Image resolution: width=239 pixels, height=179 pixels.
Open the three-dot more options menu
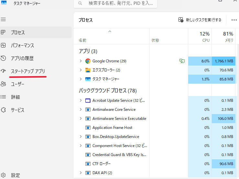click(x=234, y=20)
